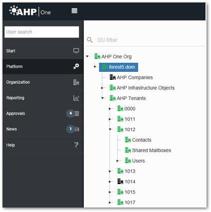Collapse the AHP One Org node

[87, 56]
